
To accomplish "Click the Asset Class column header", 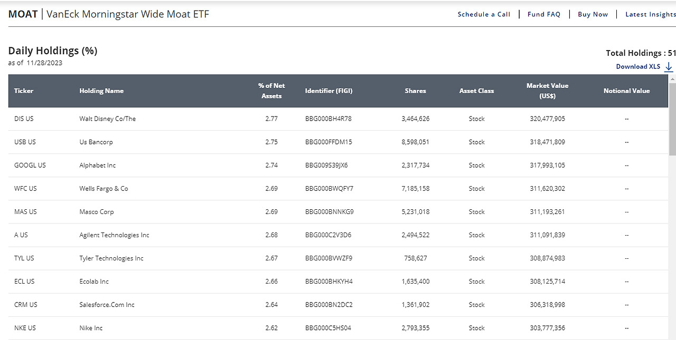I will pos(476,91).
